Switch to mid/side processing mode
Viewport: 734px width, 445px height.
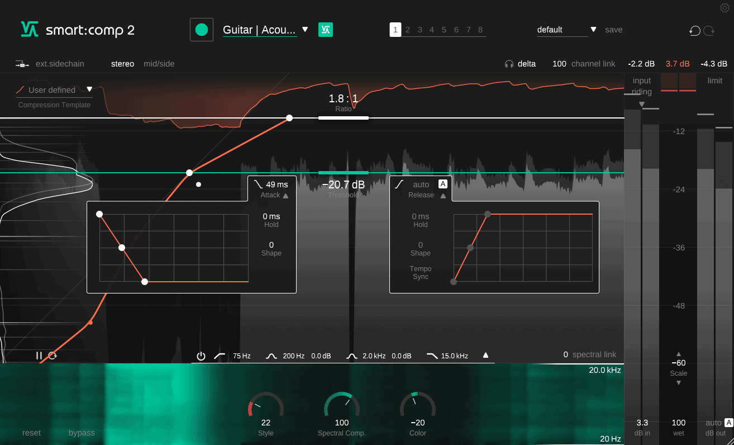pyautogui.click(x=159, y=64)
